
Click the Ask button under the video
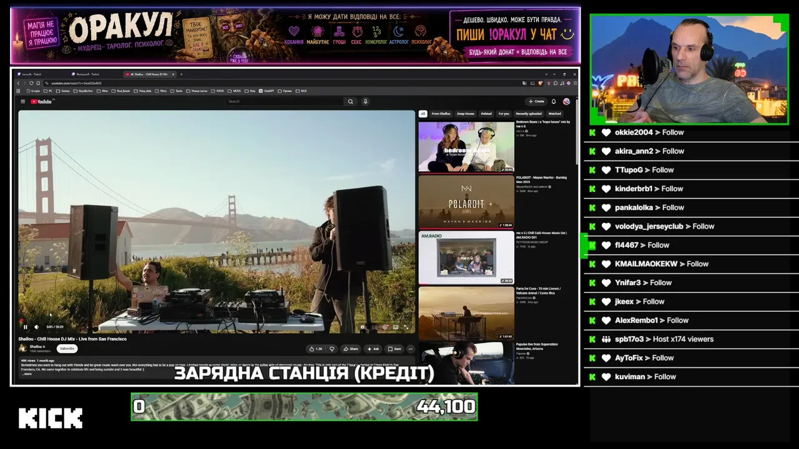coord(373,349)
